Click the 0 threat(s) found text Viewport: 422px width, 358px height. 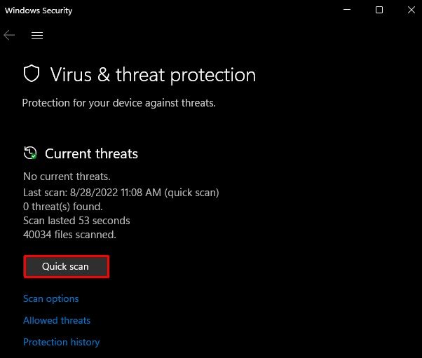63,207
